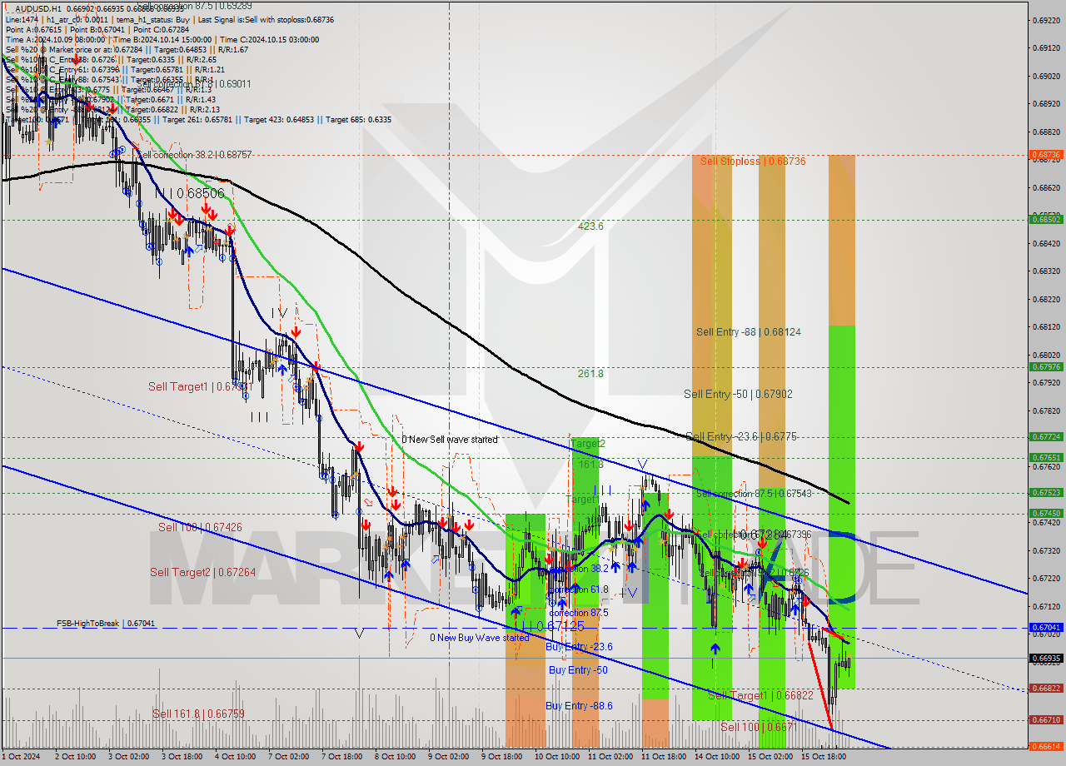Click the green 0.68502 price axis tag
Viewport: 1066px width, 766px height.
[x=1046, y=219]
